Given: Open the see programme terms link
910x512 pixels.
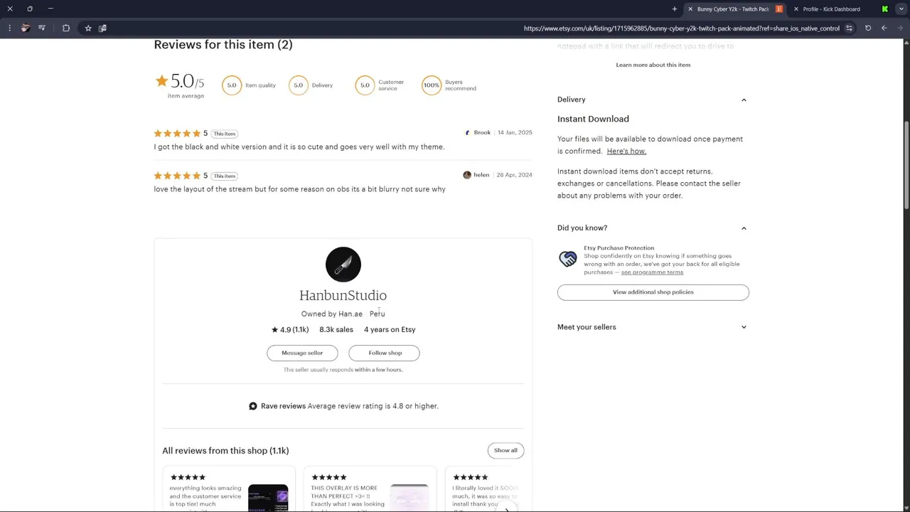Looking at the screenshot, I should 652,272.
